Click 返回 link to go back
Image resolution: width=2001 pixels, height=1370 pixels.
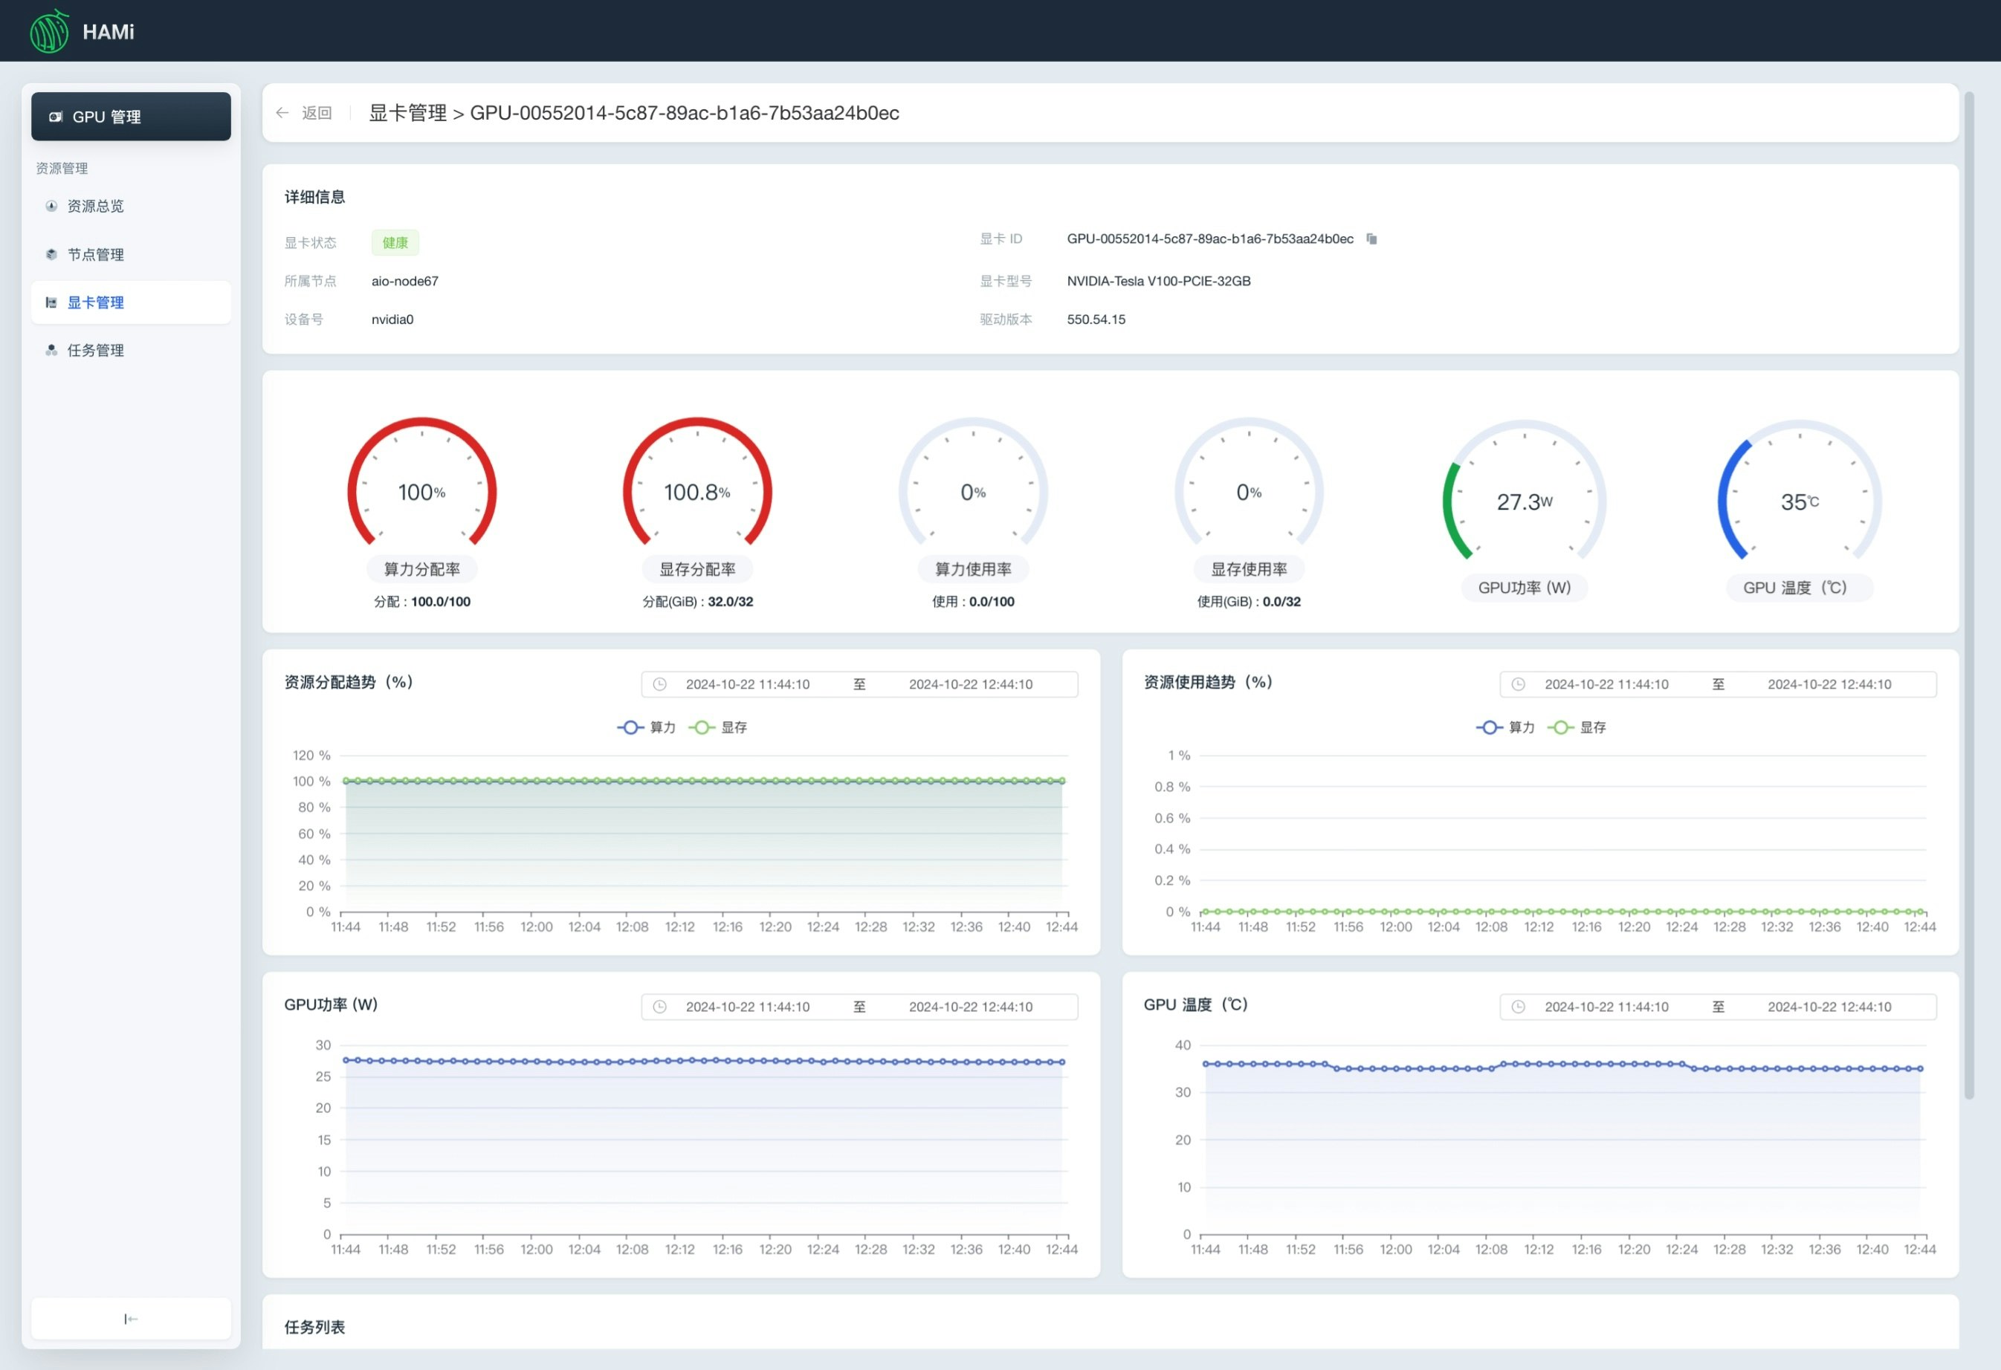(x=317, y=113)
